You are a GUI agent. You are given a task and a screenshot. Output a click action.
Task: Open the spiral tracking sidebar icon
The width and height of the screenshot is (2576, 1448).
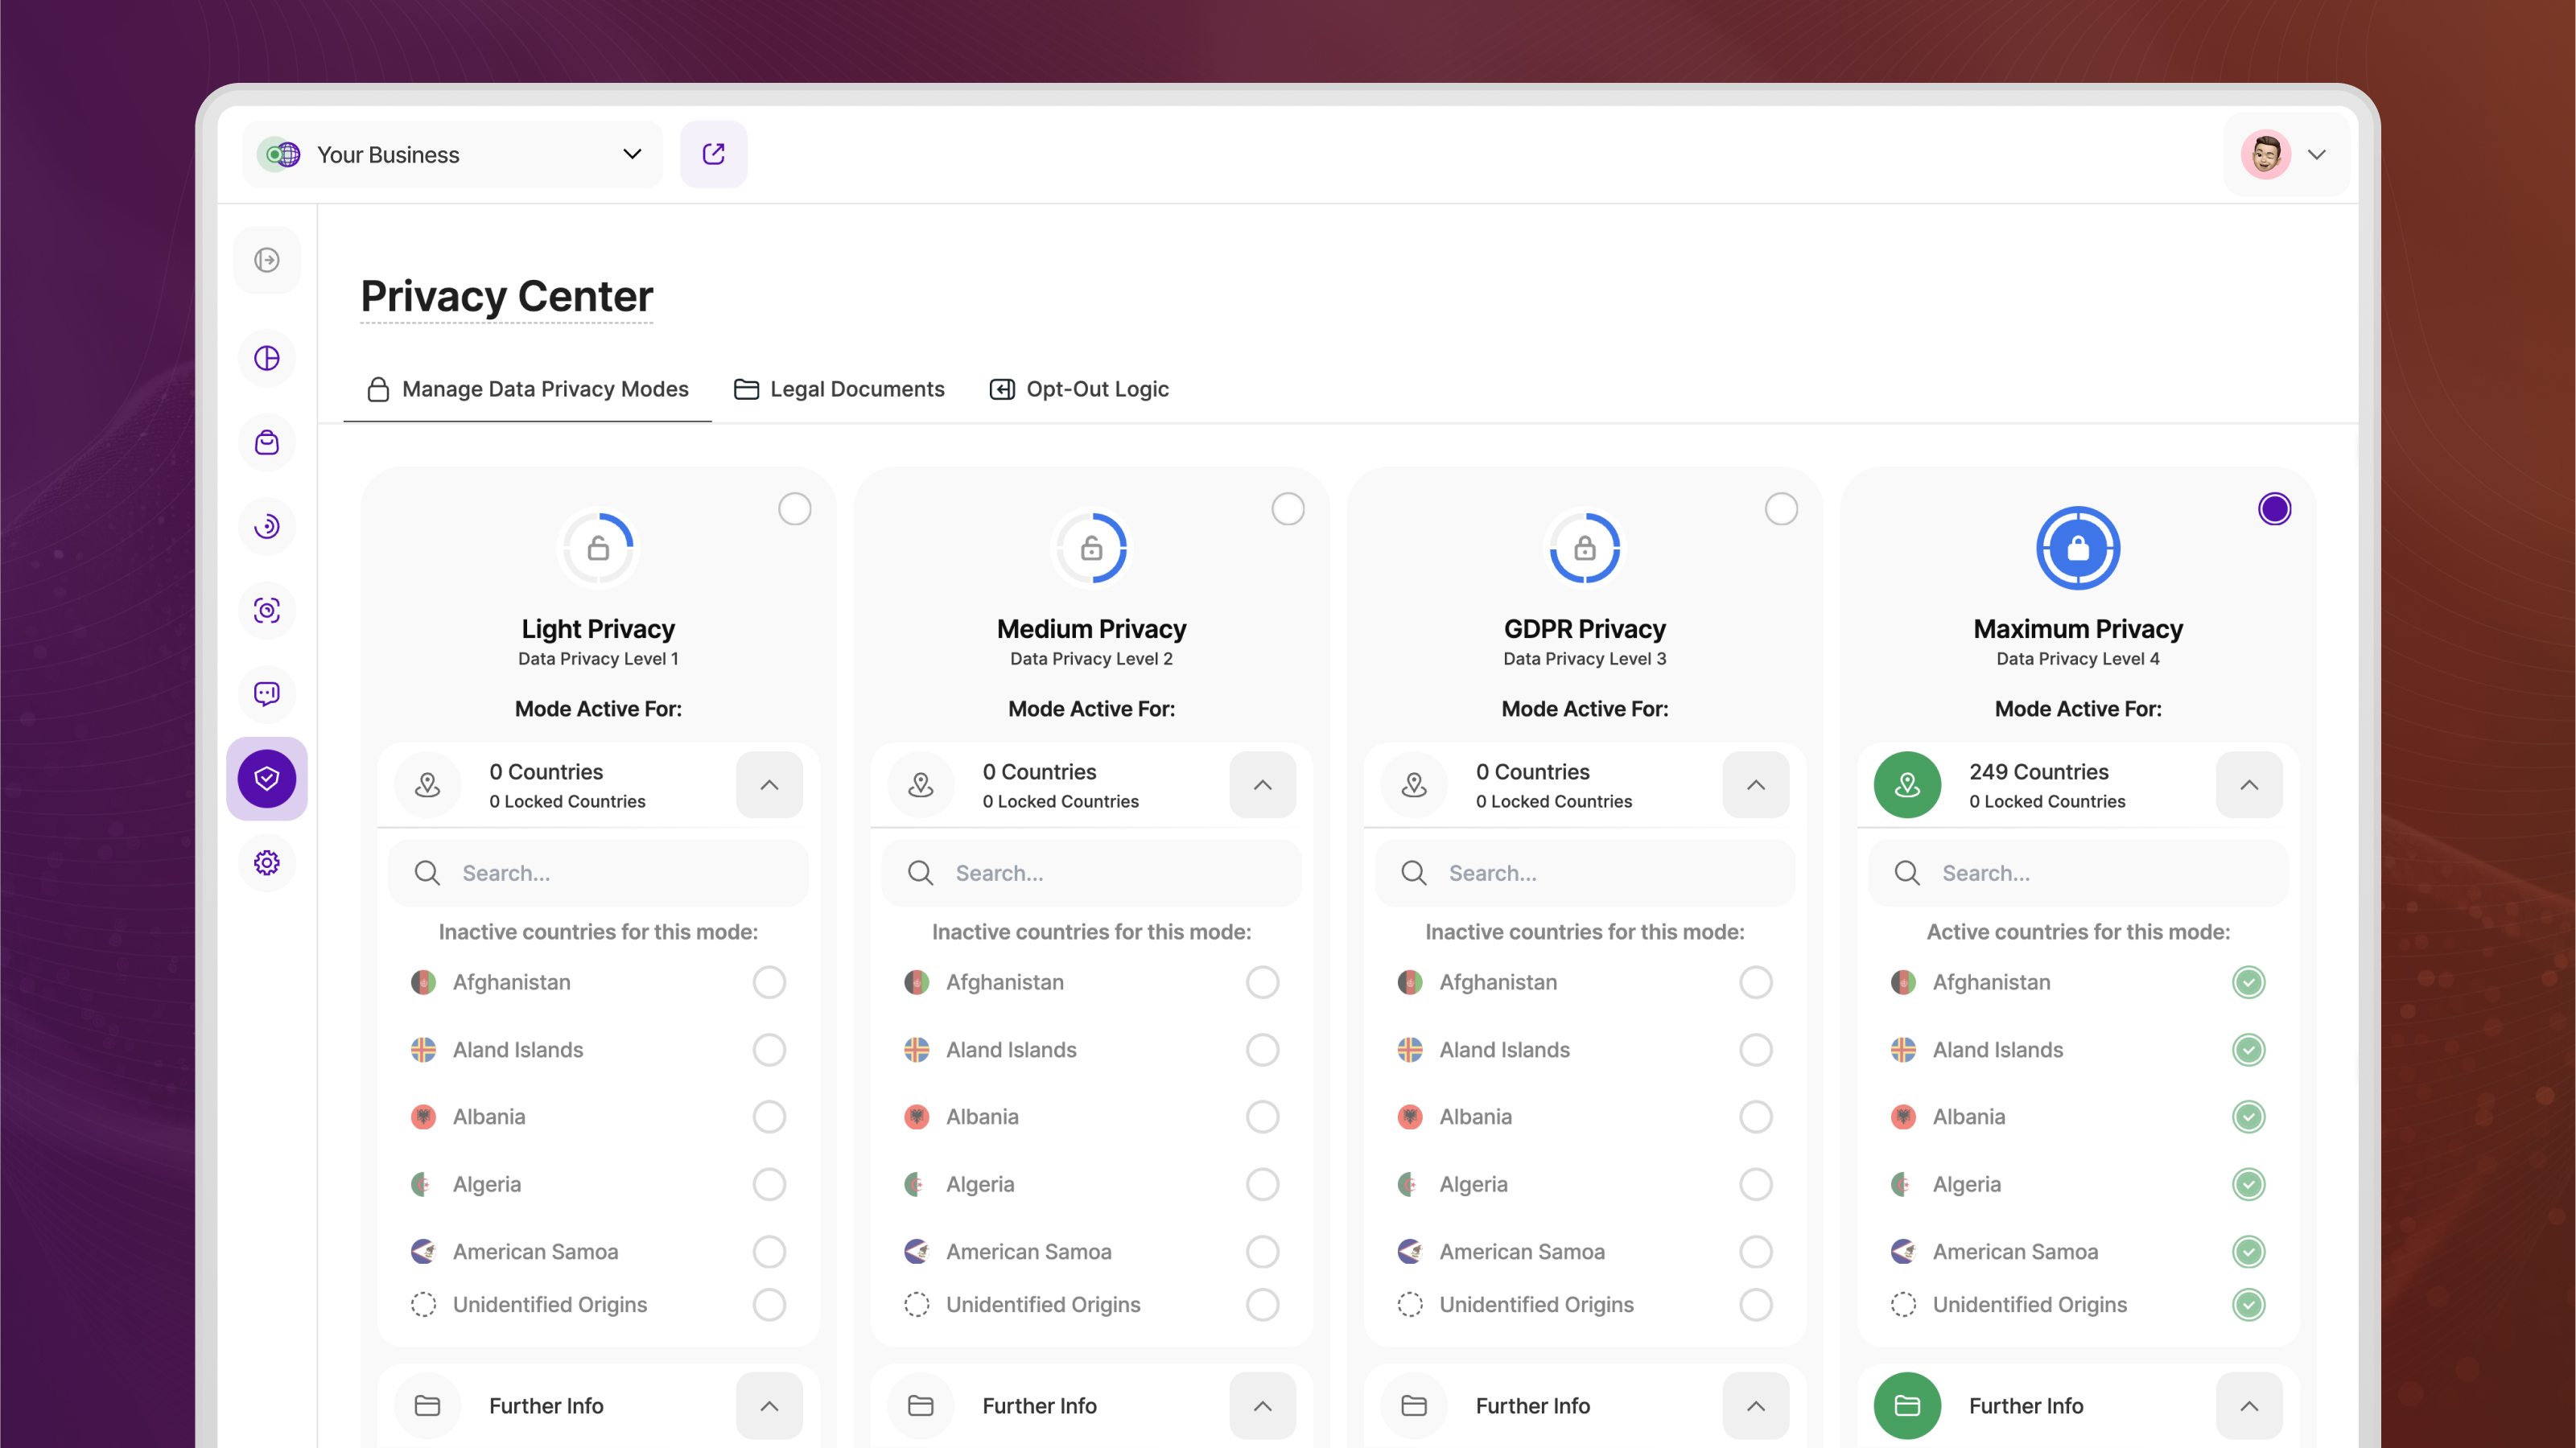pyautogui.click(x=266, y=525)
